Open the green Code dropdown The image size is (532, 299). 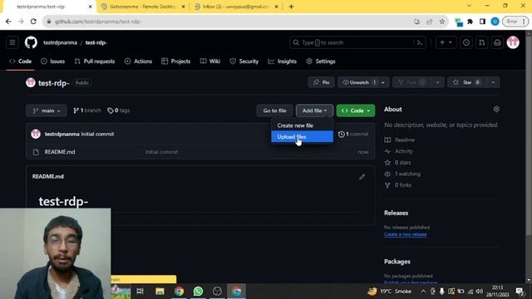coord(356,110)
